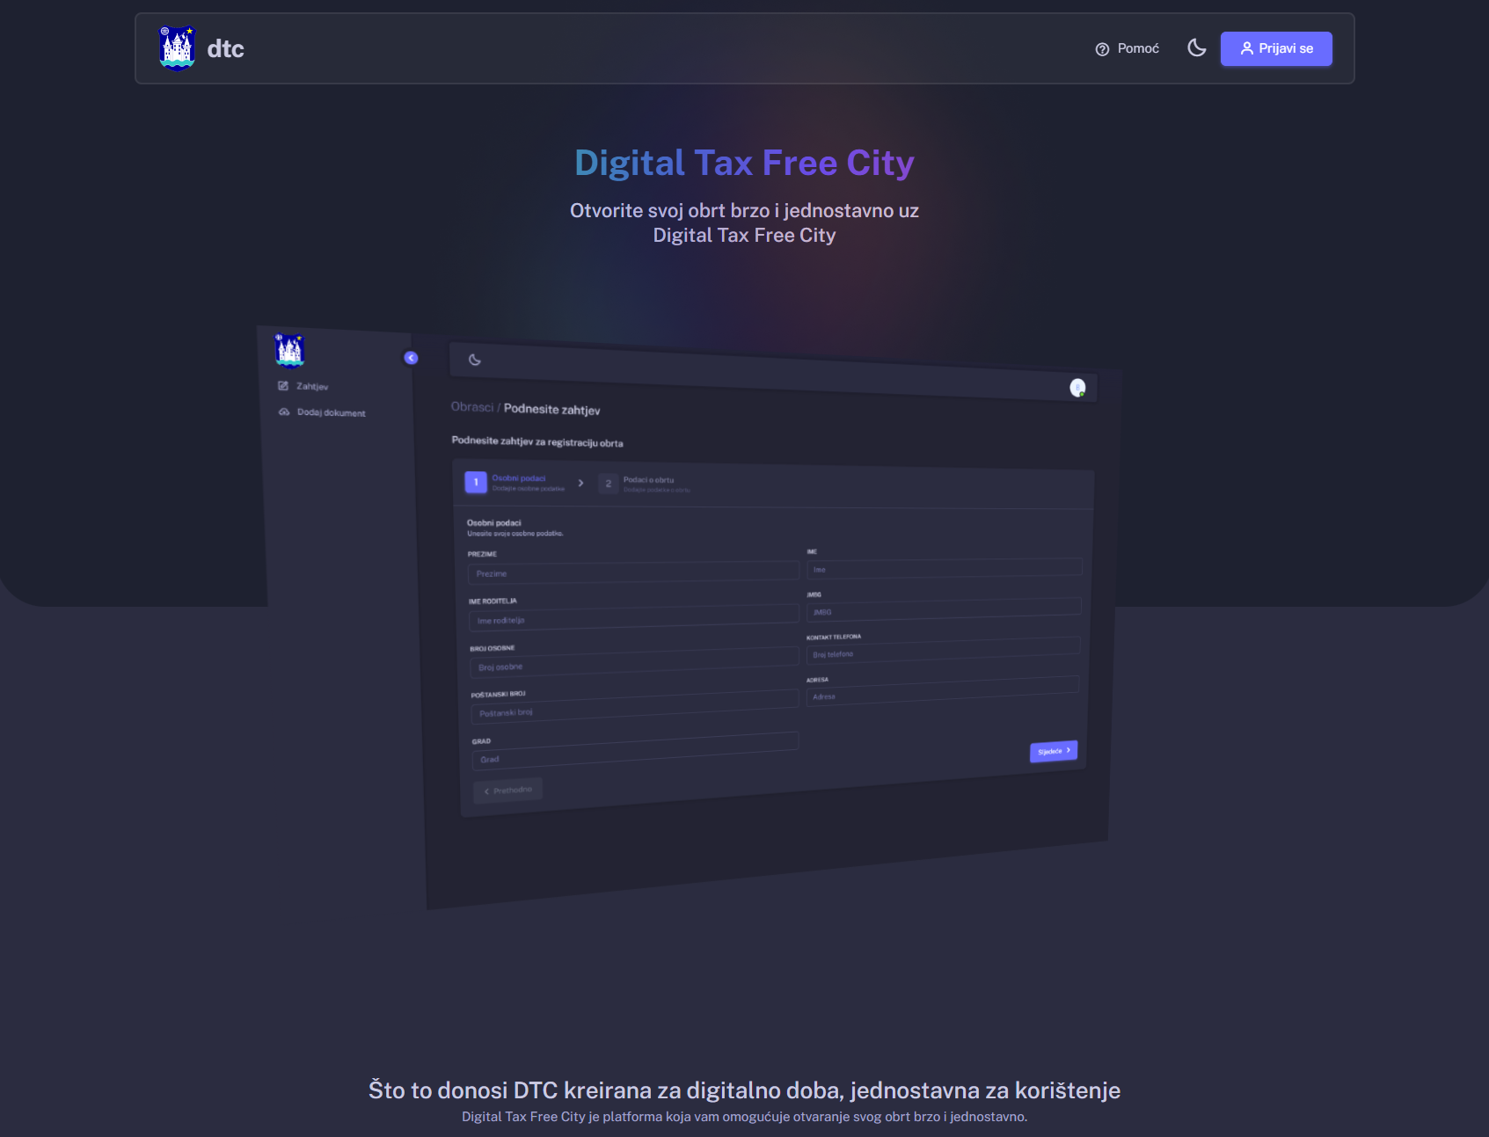
Task: Click the coat of arms in the preview sidebar
Action: 289,350
